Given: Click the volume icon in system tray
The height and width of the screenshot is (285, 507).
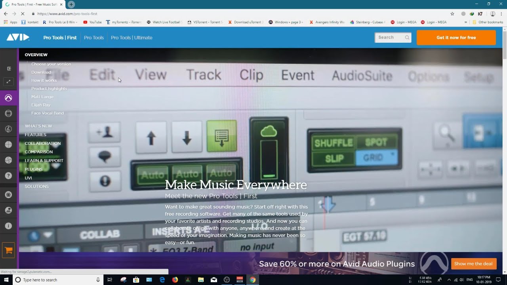Looking at the screenshot, I should click(x=461, y=280).
